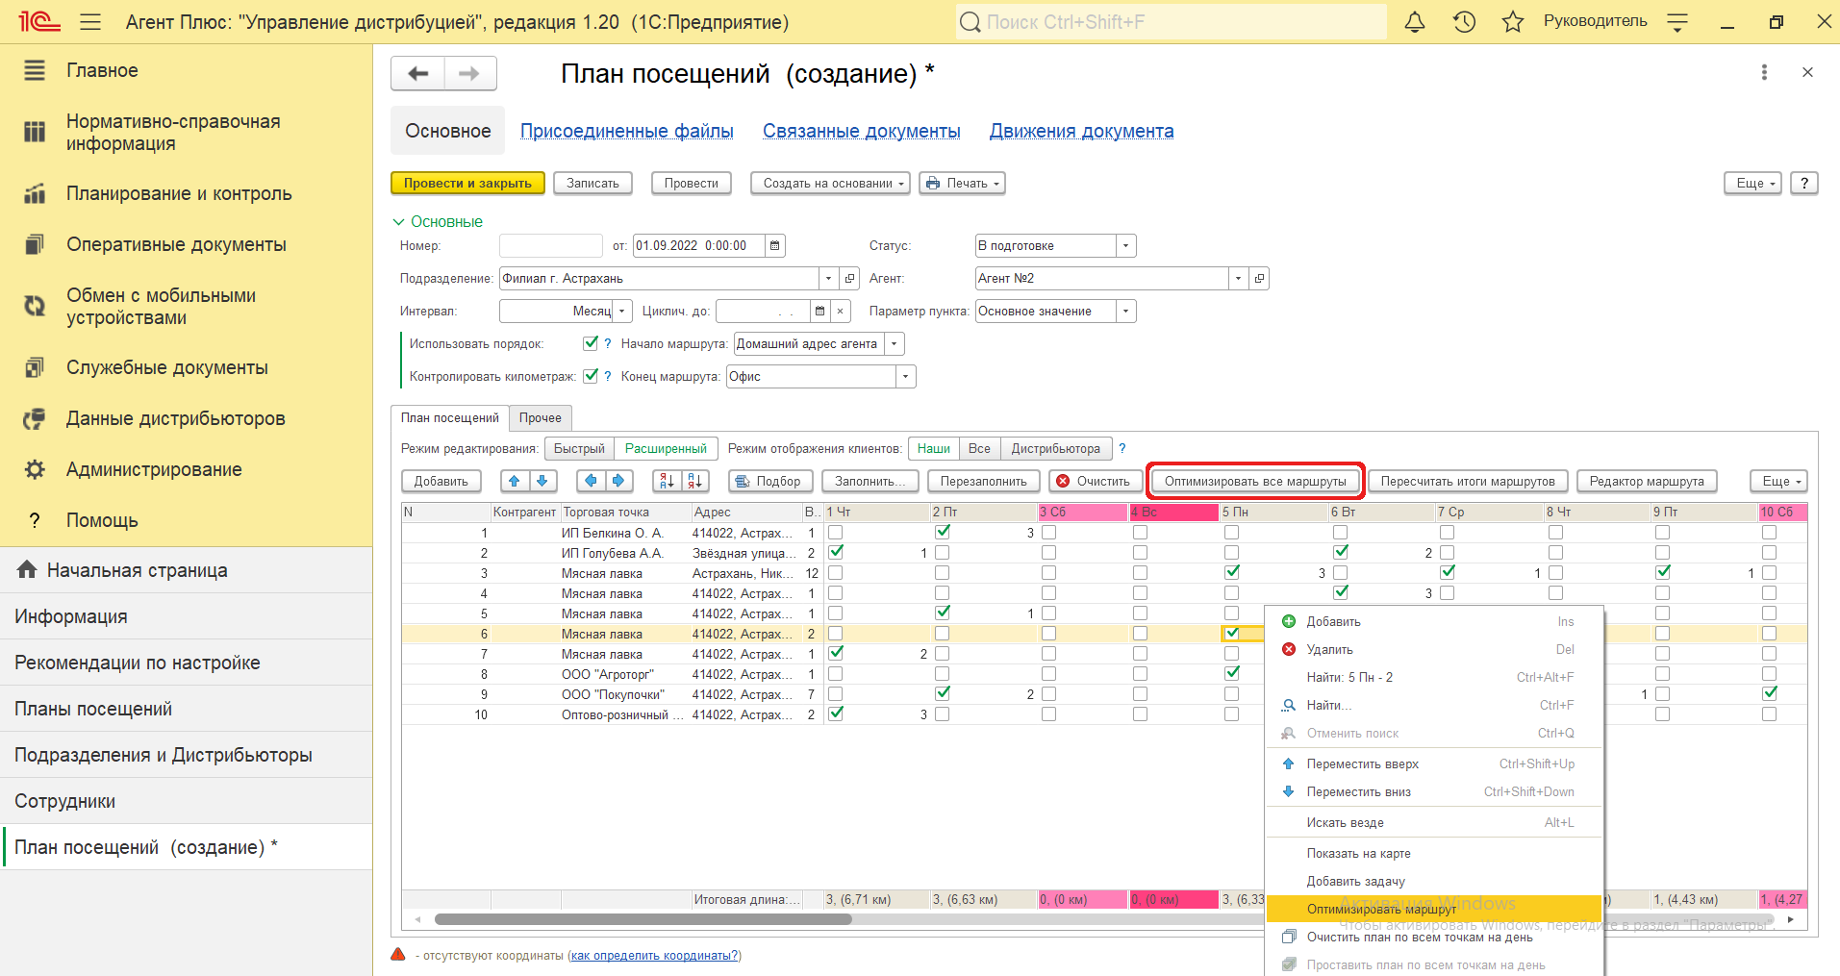This screenshot has width=1840, height=976.
Task: Choose Добавить задачу in context menu
Action: point(1434,881)
